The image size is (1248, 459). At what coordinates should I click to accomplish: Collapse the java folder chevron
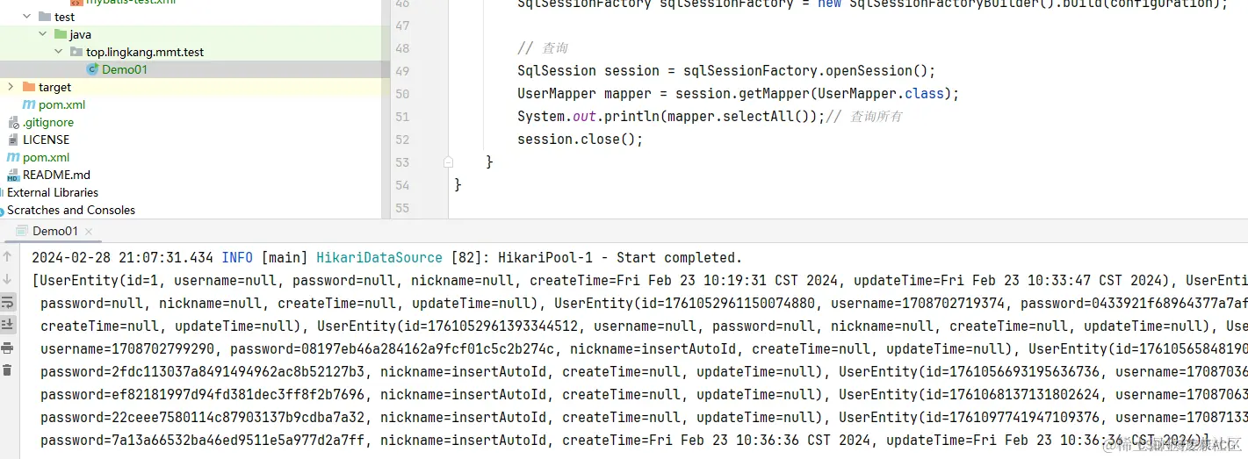tap(42, 34)
